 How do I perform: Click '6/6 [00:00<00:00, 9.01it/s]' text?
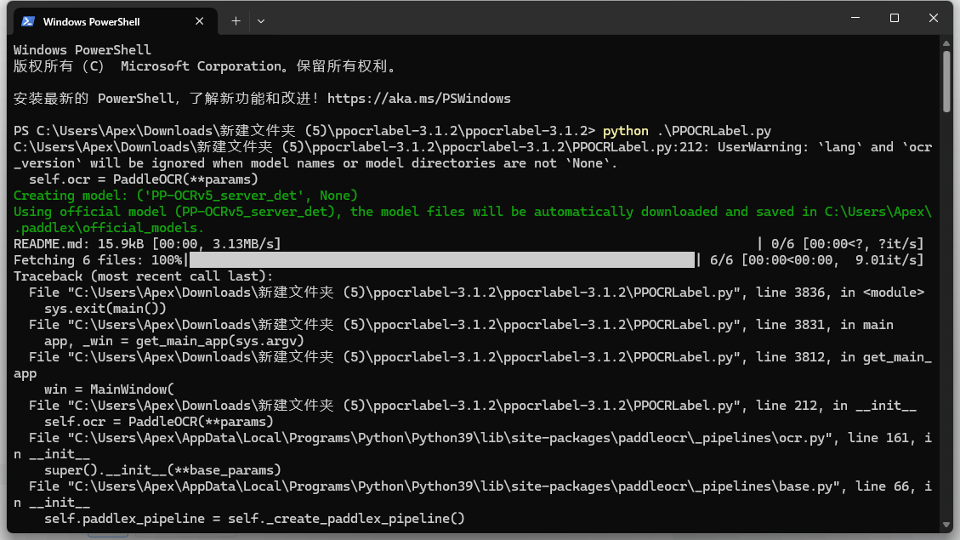pyautogui.click(x=817, y=260)
